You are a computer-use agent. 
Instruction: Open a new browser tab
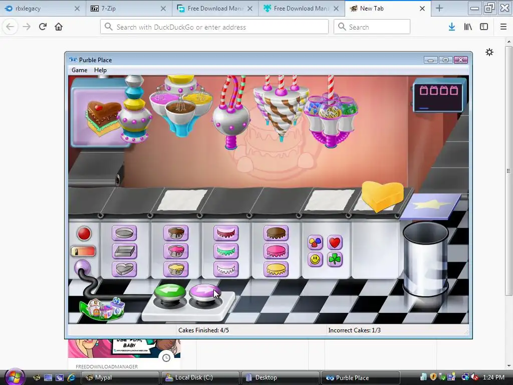coord(439,9)
